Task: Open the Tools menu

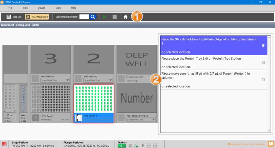Action: (x=58, y=8)
